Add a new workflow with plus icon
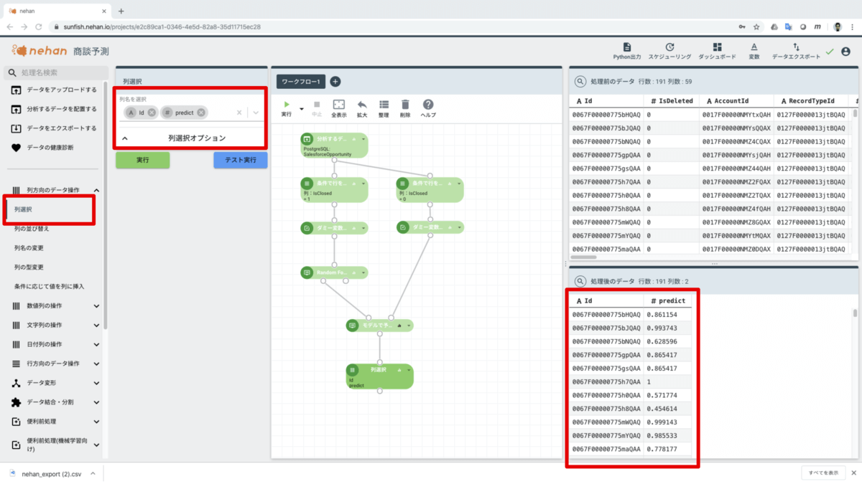This screenshot has width=862, height=484. tap(335, 82)
